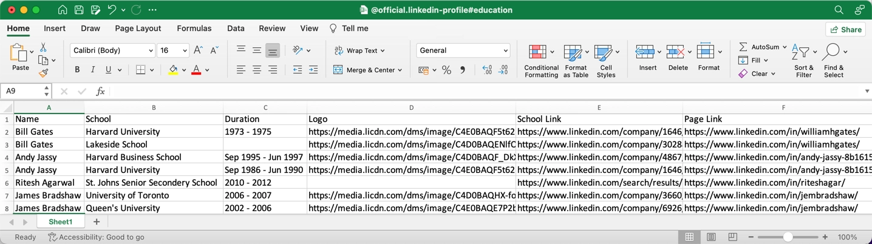Open the search magnifier in title bar
Screen dimensions: 872x244
[839, 10]
